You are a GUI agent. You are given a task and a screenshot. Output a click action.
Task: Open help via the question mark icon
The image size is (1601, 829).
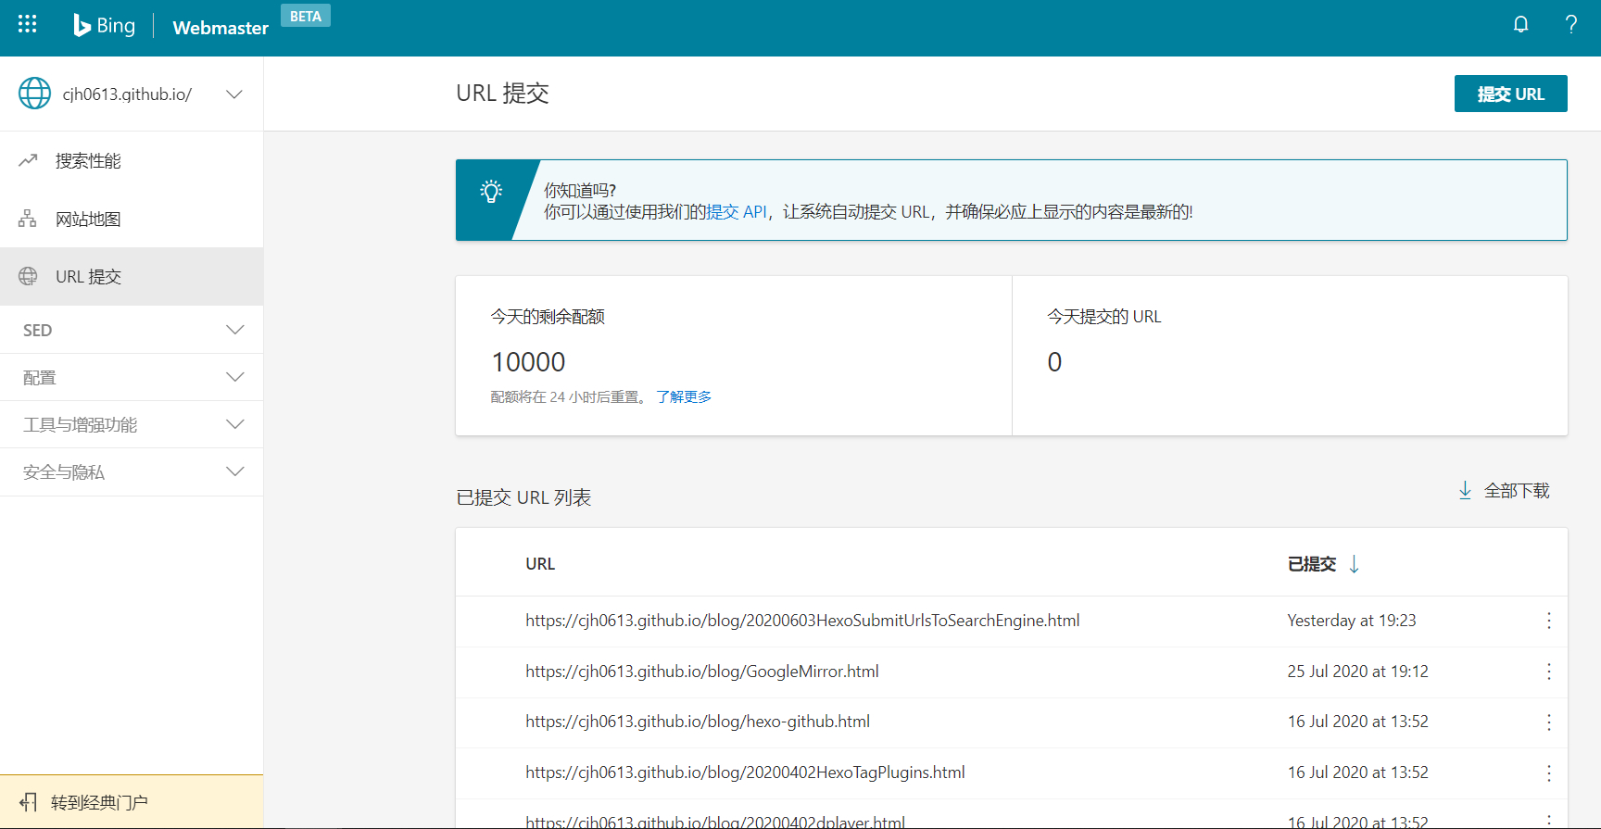pyautogui.click(x=1570, y=24)
